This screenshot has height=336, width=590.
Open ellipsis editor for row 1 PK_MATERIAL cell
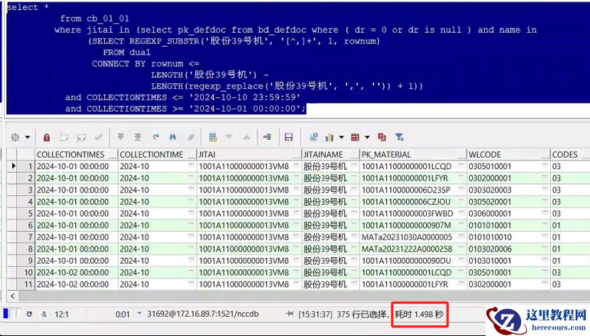(x=461, y=165)
